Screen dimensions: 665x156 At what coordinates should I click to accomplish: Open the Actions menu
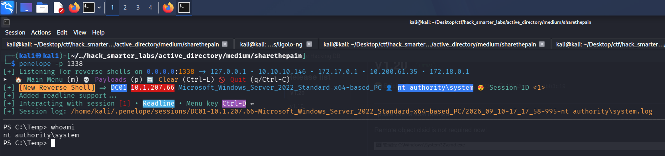(x=41, y=33)
